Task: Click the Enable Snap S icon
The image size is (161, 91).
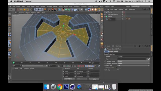Action: [10, 45]
